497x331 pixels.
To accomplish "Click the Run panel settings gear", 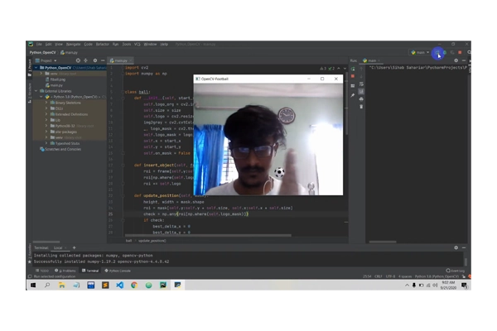I will (x=456, y=60).
